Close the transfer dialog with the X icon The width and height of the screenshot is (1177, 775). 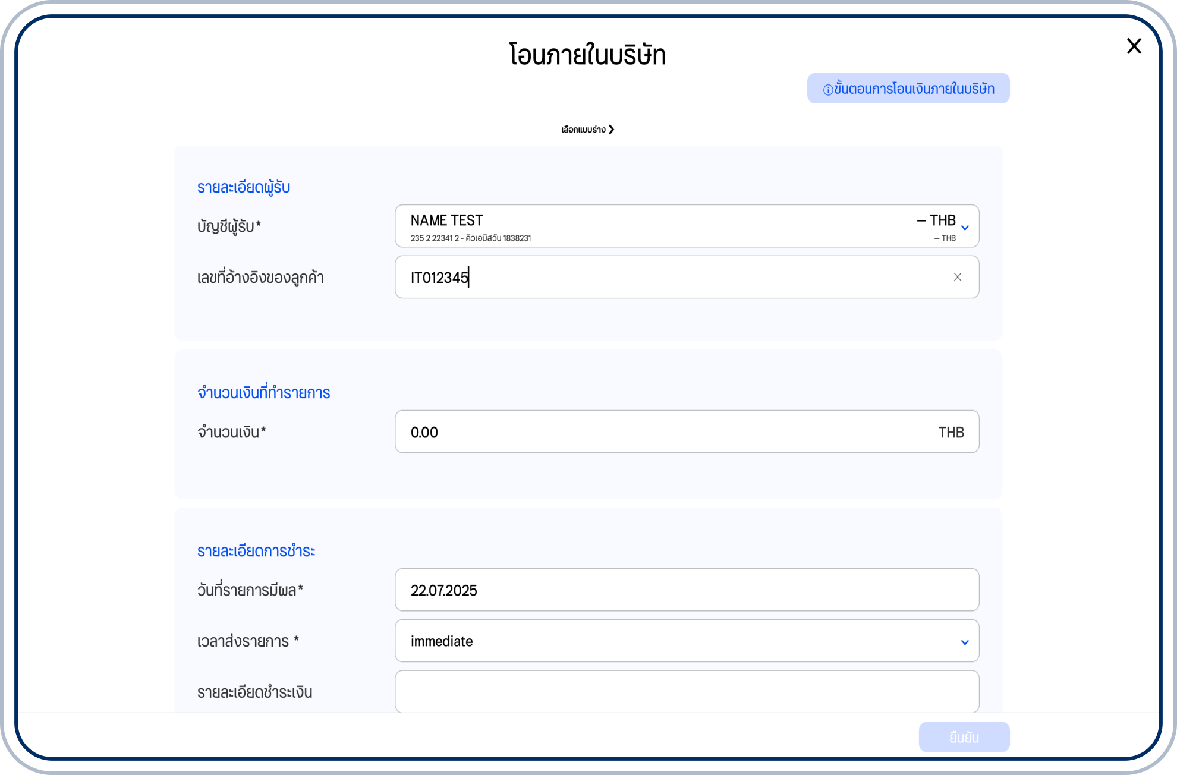[1134, 46]
